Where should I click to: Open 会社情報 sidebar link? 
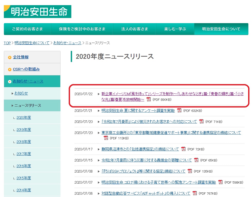click(21, 57)
